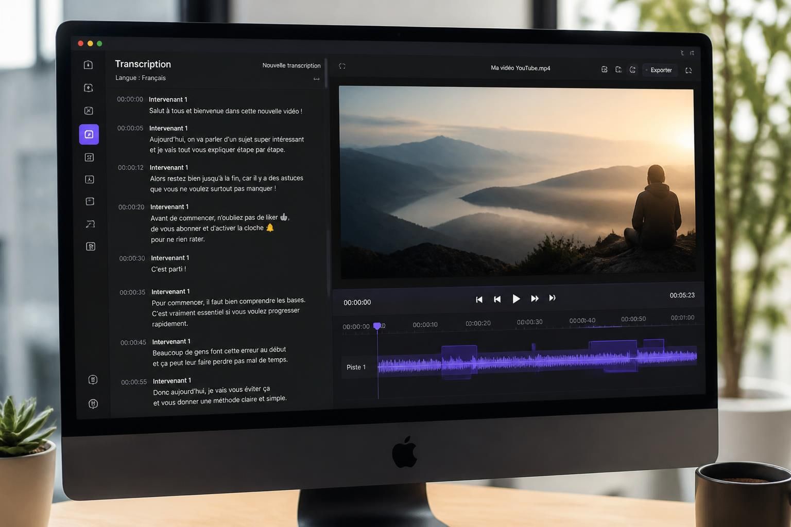Click the 00:00:10 mark on the timeline ruler
Image resolution: width=791 pixels, height=527 pixels.
(425, 325)
